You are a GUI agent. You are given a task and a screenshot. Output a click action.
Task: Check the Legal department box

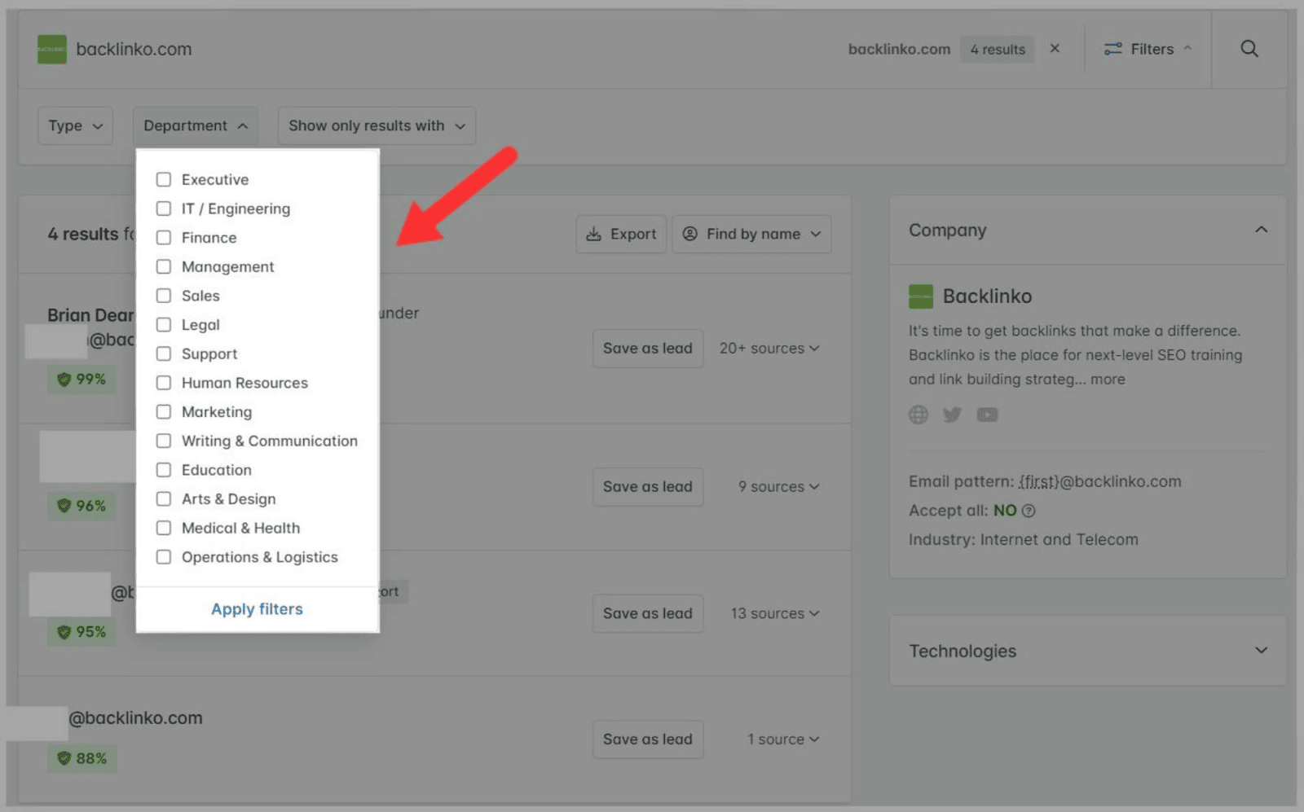[164, 325]
